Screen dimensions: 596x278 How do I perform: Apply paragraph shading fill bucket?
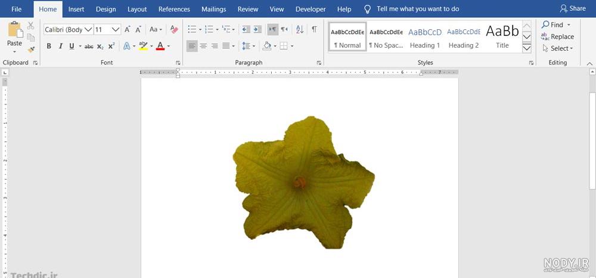267,47
